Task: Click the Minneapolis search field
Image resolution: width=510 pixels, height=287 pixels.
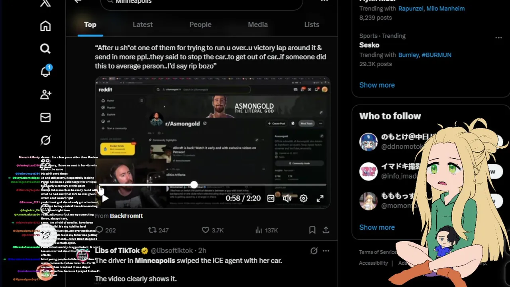Action: pyautogui.click(x=202, y=2)
